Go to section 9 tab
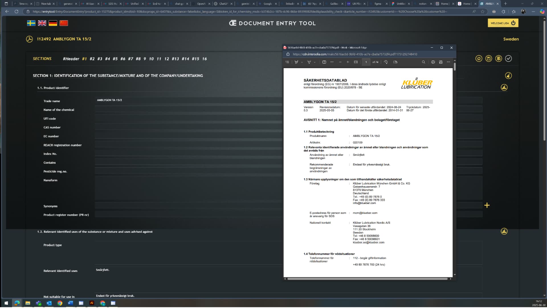The width and height of the screenshot is (547, 308). coord(145,59)
